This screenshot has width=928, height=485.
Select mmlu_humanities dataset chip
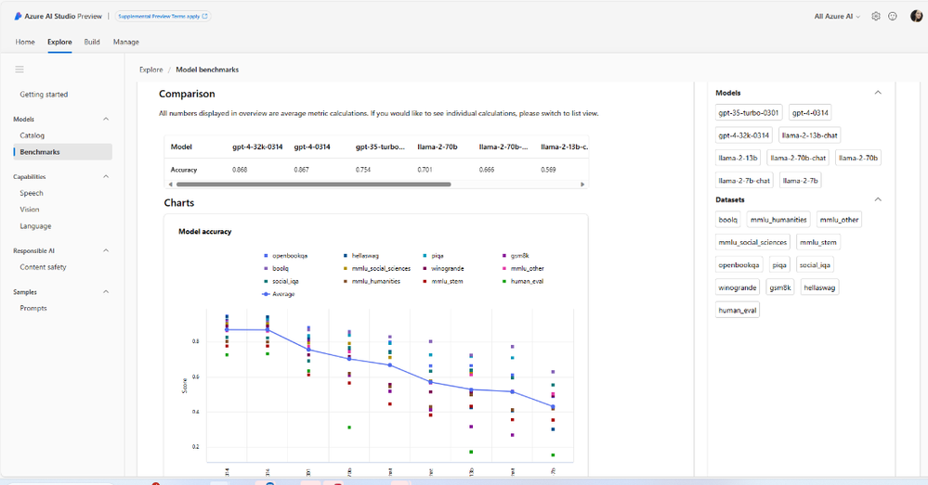(778, 220)
